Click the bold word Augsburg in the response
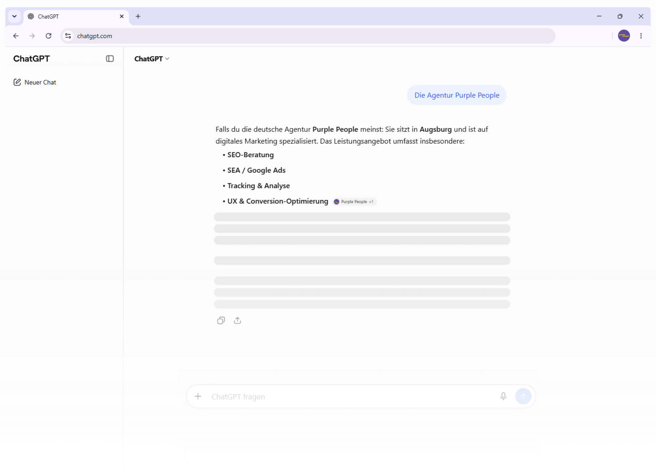 coord(436,129)
